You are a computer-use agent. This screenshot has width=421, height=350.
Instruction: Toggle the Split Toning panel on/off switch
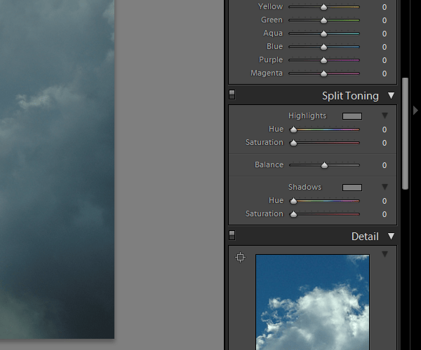pos(232,95)
